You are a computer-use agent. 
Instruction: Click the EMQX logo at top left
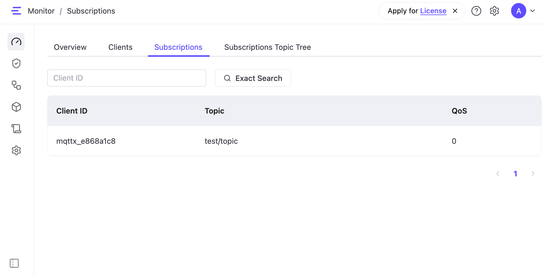tap(16, 11)
